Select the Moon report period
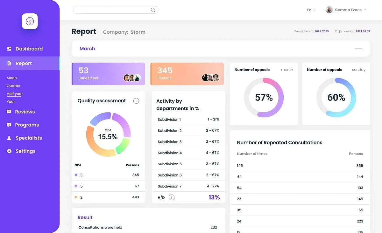Image resolution: width=382 pixels, height=233 pixels. pyautogui.click(x=12, y=78)
